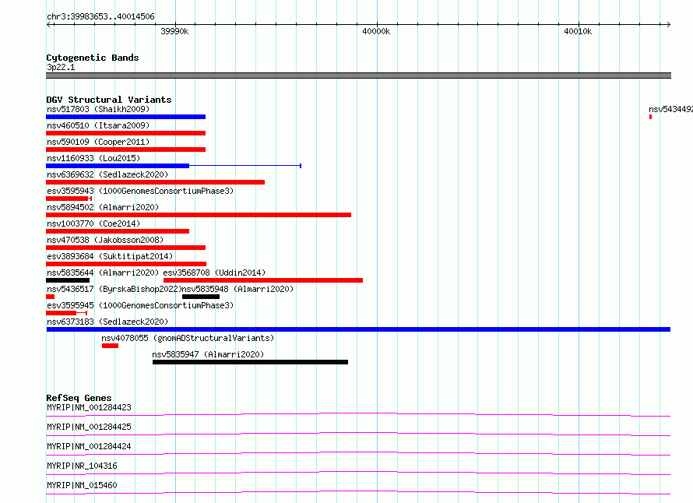693x503 pixels.
Task: Click the red nsv460510 variant bar
Action: [x=125, y=133]
